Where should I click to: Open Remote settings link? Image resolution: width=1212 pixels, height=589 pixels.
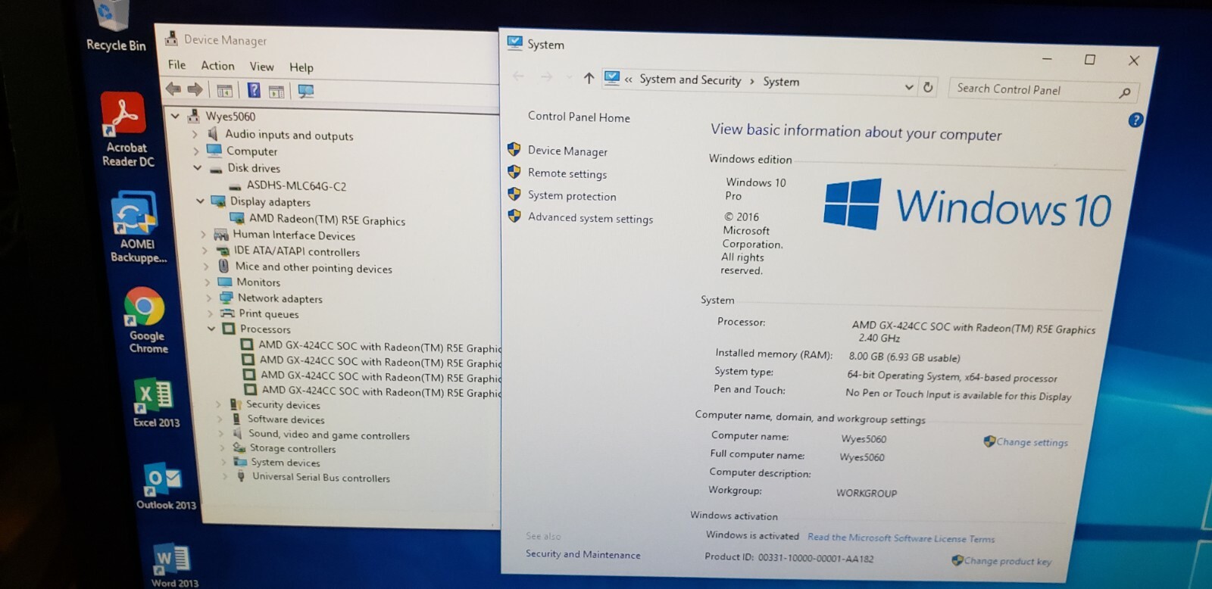(x=567, y=173)
